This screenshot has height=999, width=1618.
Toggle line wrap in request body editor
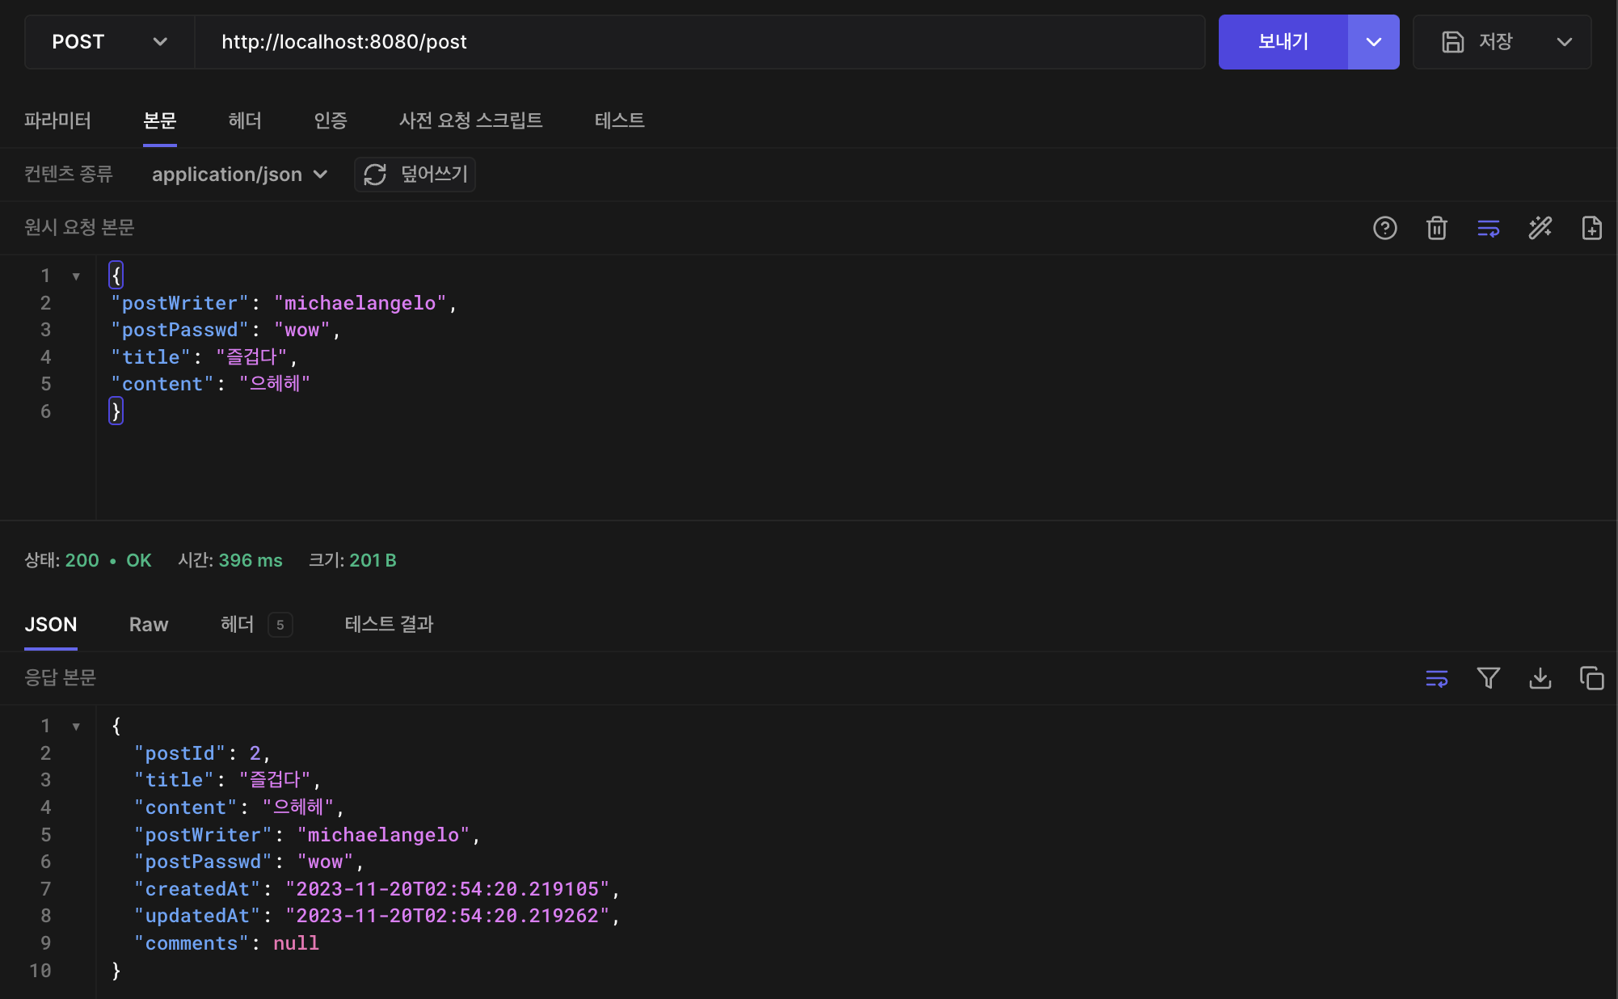click(x=1488, y=228)
